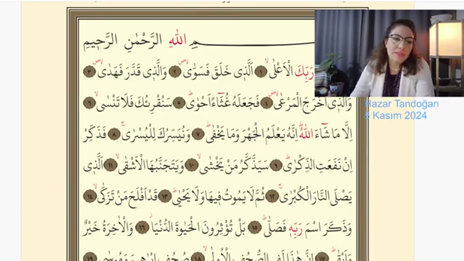Select verse end marker 6 (٦)

(89, 104)
